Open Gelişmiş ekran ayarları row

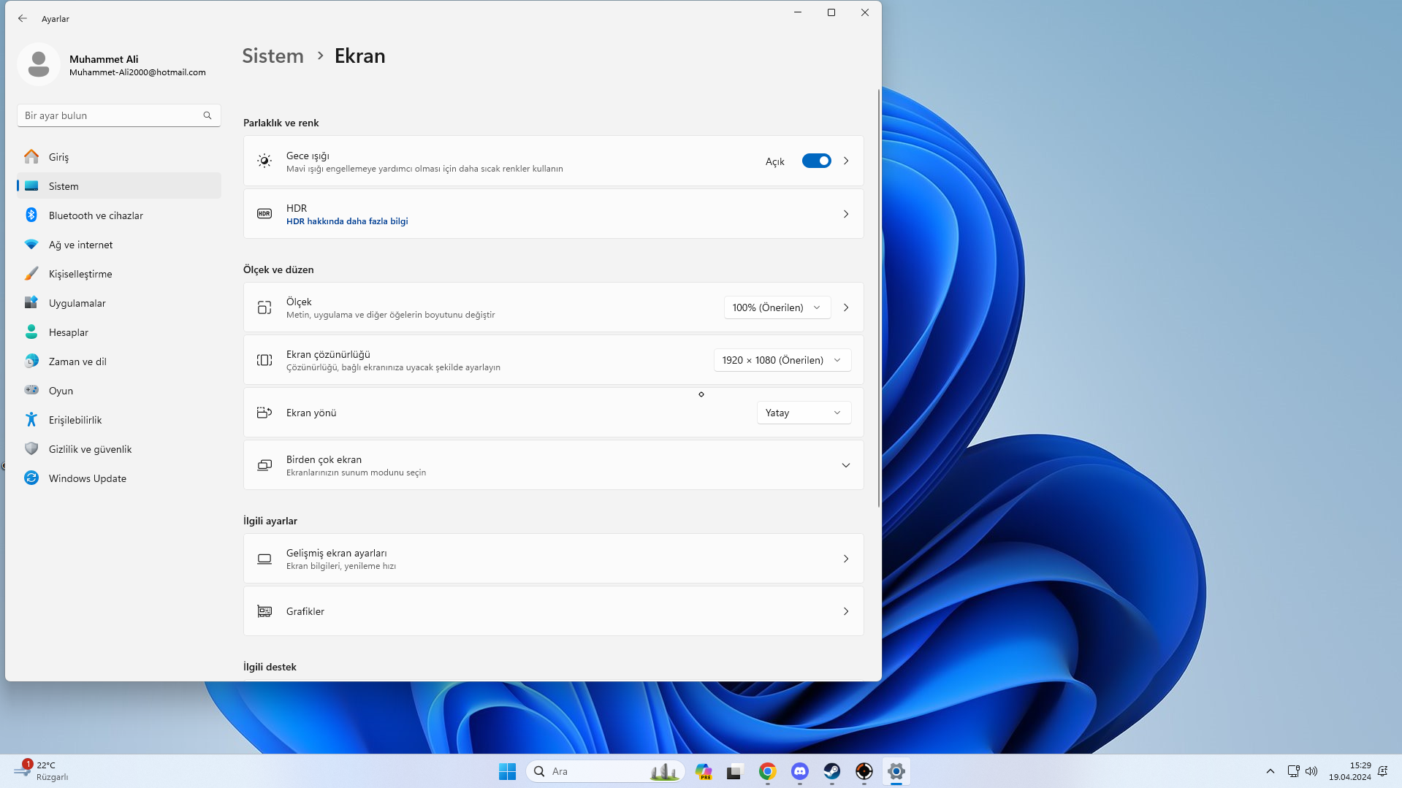tap(553, 559)
